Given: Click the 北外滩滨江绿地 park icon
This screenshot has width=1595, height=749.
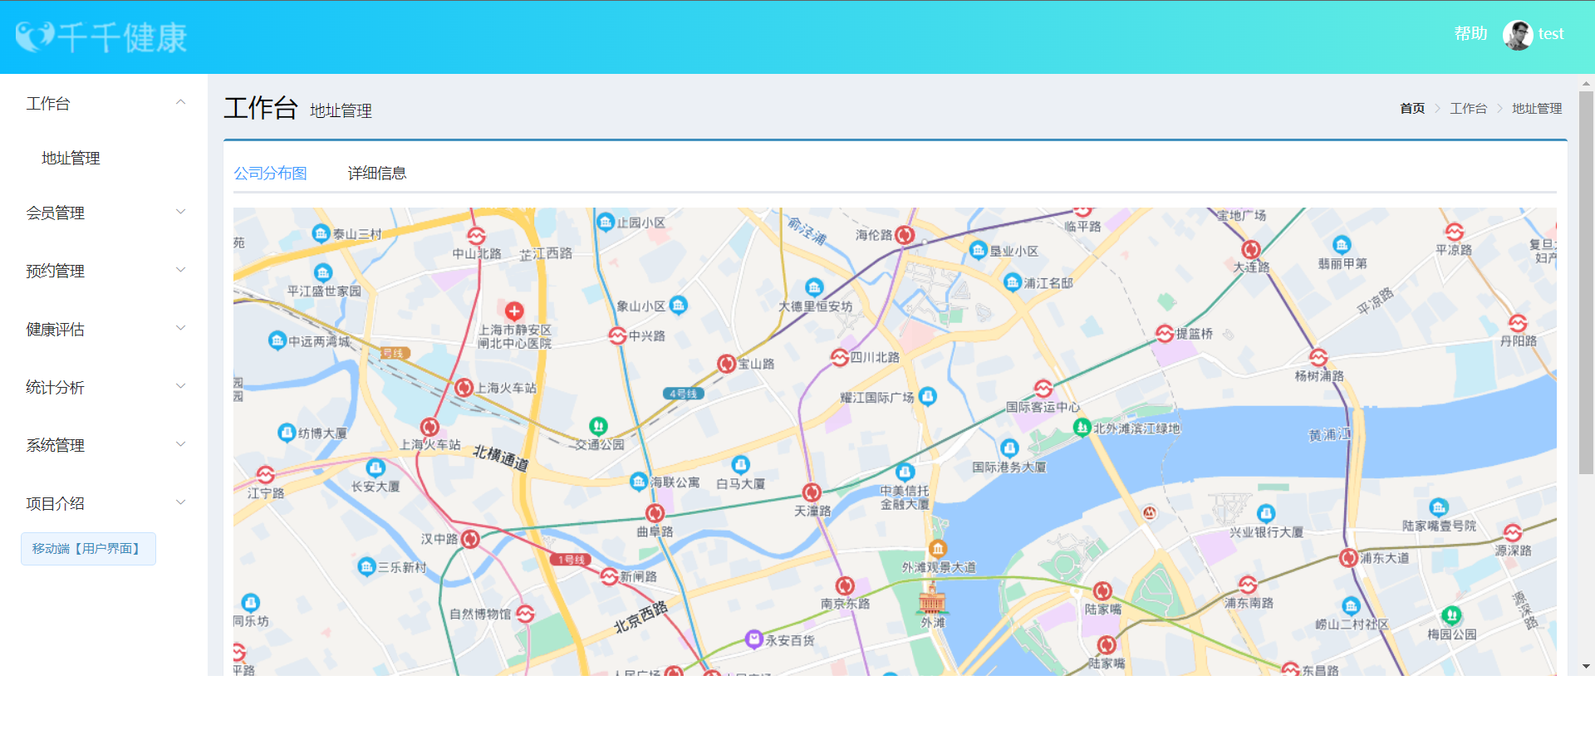Looking at the screenshot, I should coord(1082,428).
